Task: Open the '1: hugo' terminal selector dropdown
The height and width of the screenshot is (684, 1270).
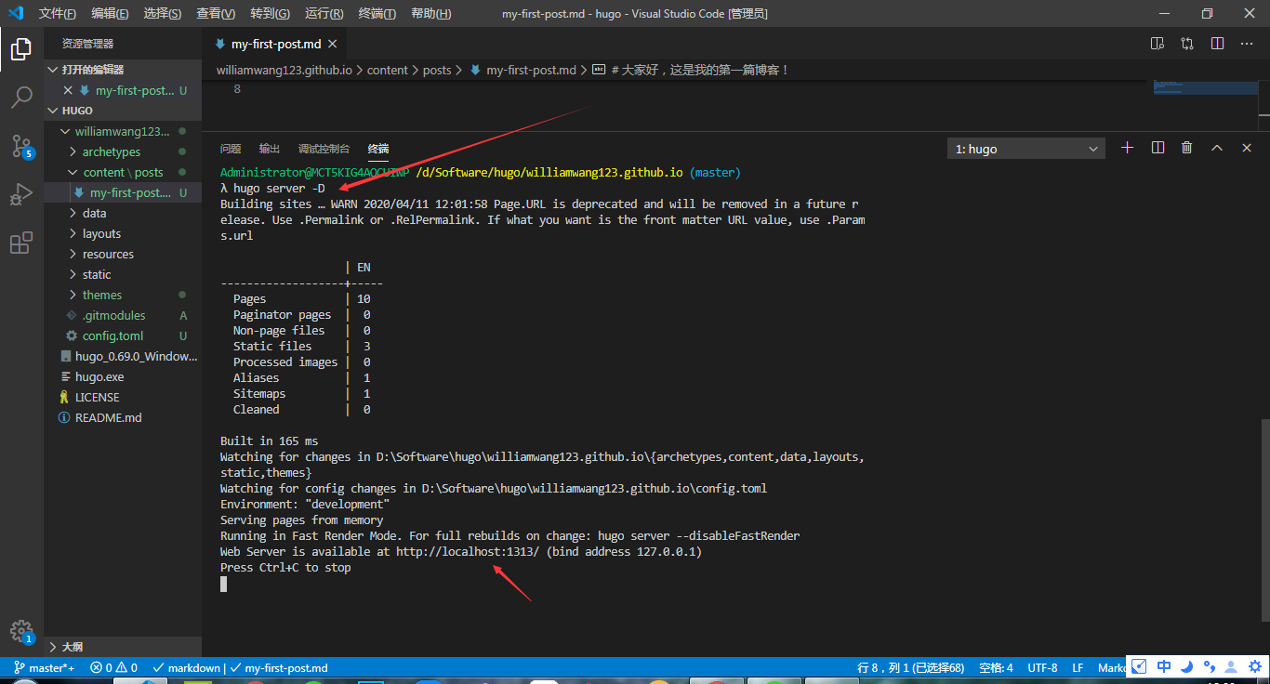Action: coord(1026,149)
